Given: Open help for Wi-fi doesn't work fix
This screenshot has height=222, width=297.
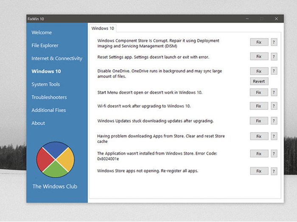Looking at the screenshot, I should tap(274, 106).
